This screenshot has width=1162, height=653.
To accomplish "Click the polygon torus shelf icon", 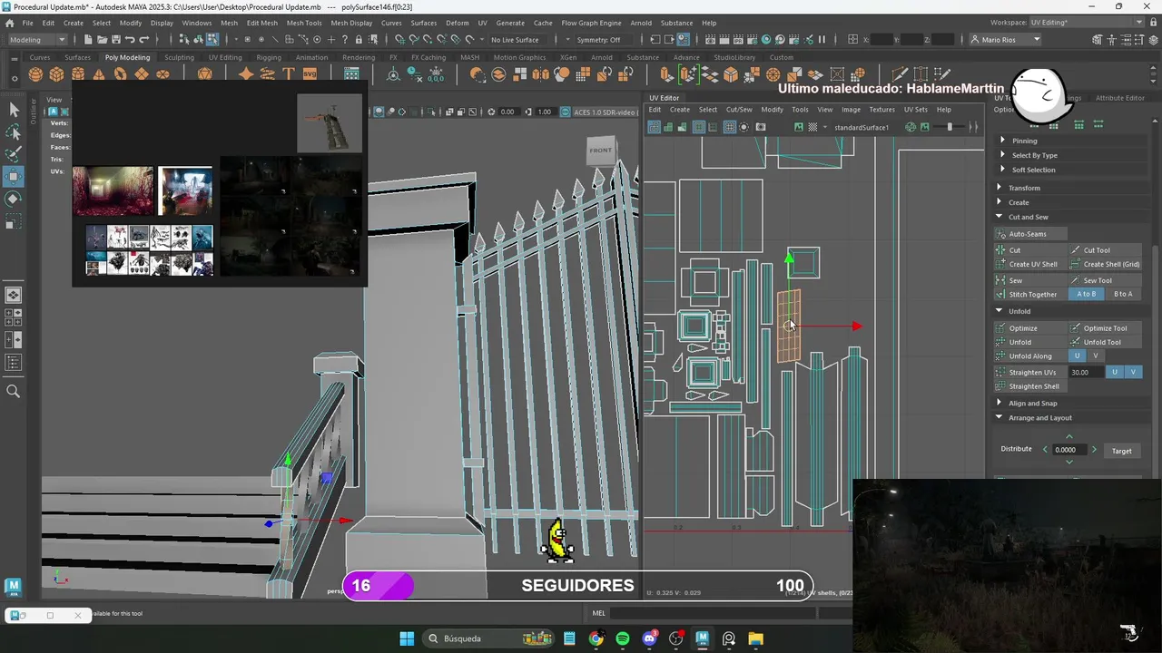I will (x=120, y=74).
